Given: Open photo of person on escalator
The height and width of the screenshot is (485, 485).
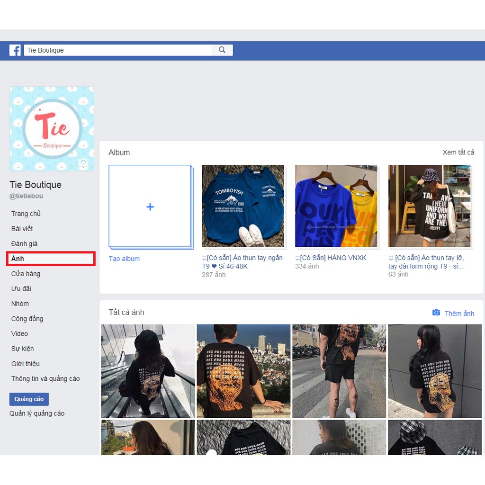Looking at the screenshot, I should click(x=148, y=370).
